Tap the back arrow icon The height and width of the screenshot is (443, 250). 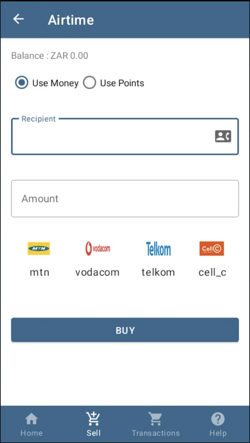pyautogui.click(x=18, y=19)
